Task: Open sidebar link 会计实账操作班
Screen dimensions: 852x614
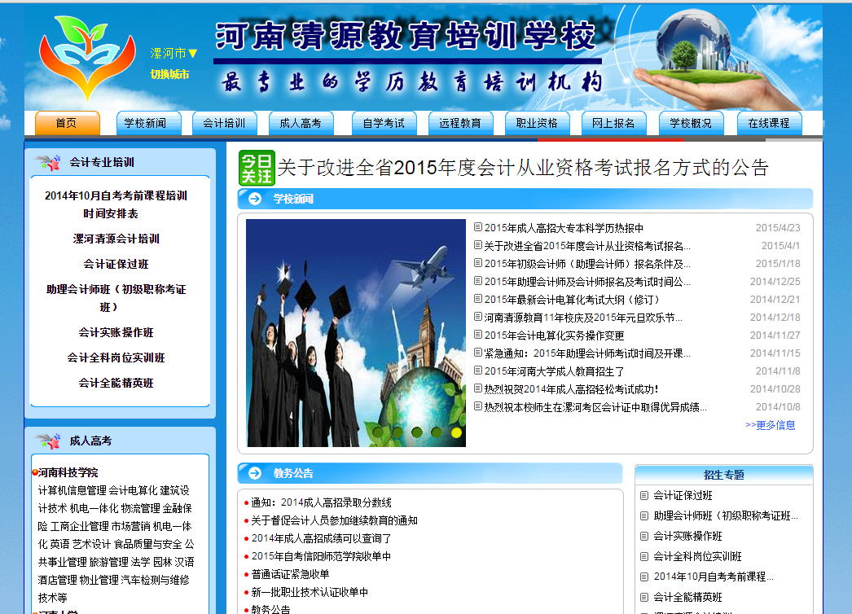Action: point(116,332)
